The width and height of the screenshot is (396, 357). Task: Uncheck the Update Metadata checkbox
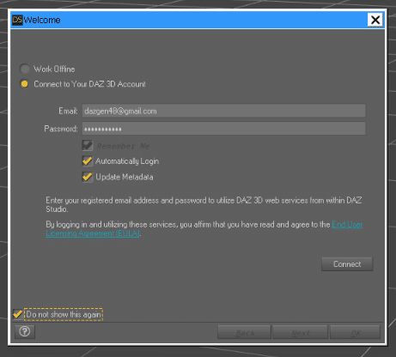(88, 177)
